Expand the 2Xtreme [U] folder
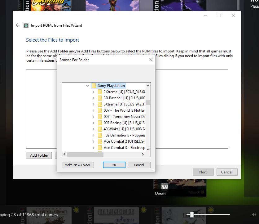Image resolution: width=259 pixels, height=224 pixels. [x=93, y=92]
